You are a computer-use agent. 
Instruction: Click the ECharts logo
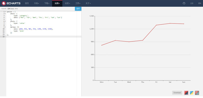pos(11,3)
